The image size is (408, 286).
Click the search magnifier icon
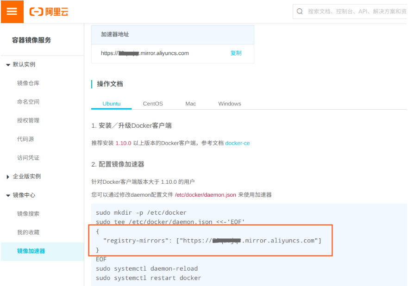(x=300, y=12)
